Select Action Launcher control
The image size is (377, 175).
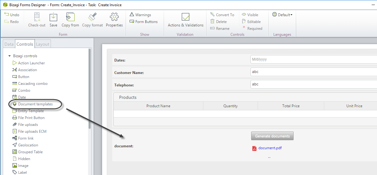tap(29, 63)
